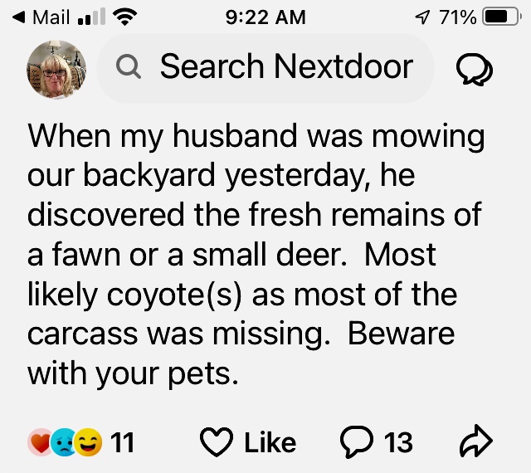Viewport: 531px width, 473px height.
Task: Tap the Wi-Fi status icon
Action: point(124,17)
